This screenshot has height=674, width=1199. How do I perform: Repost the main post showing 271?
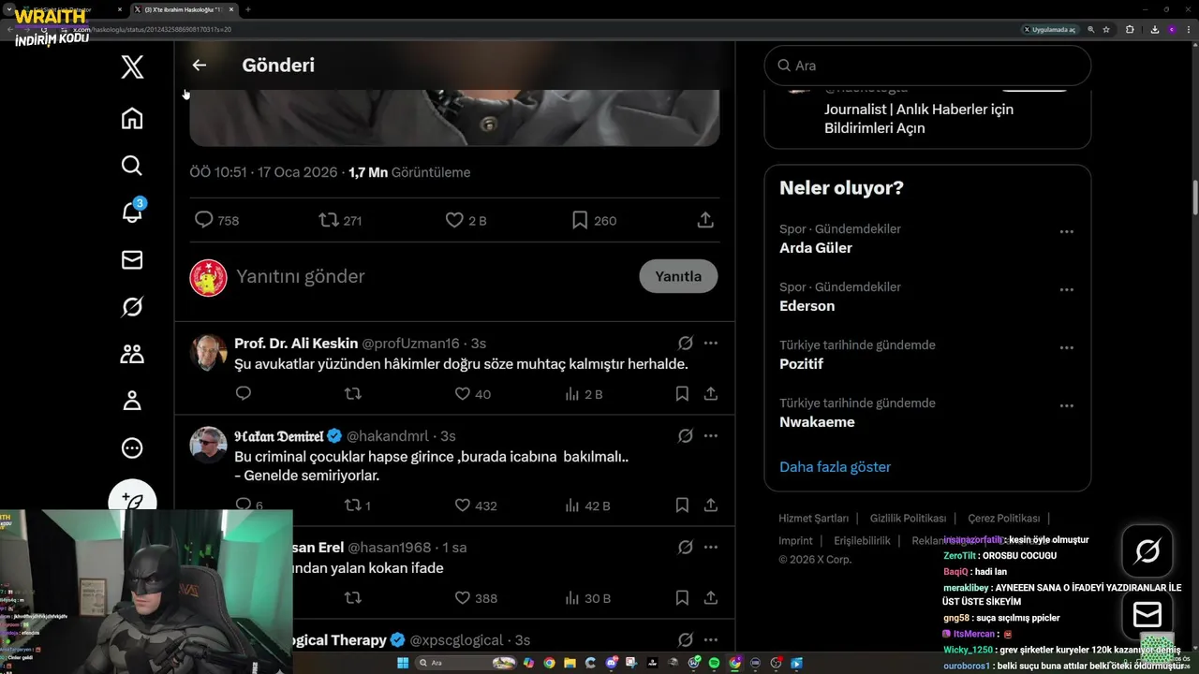coord(329,220)
